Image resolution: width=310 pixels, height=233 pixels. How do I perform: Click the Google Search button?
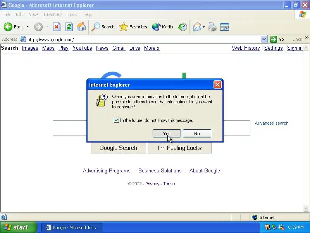pos(118,148)
